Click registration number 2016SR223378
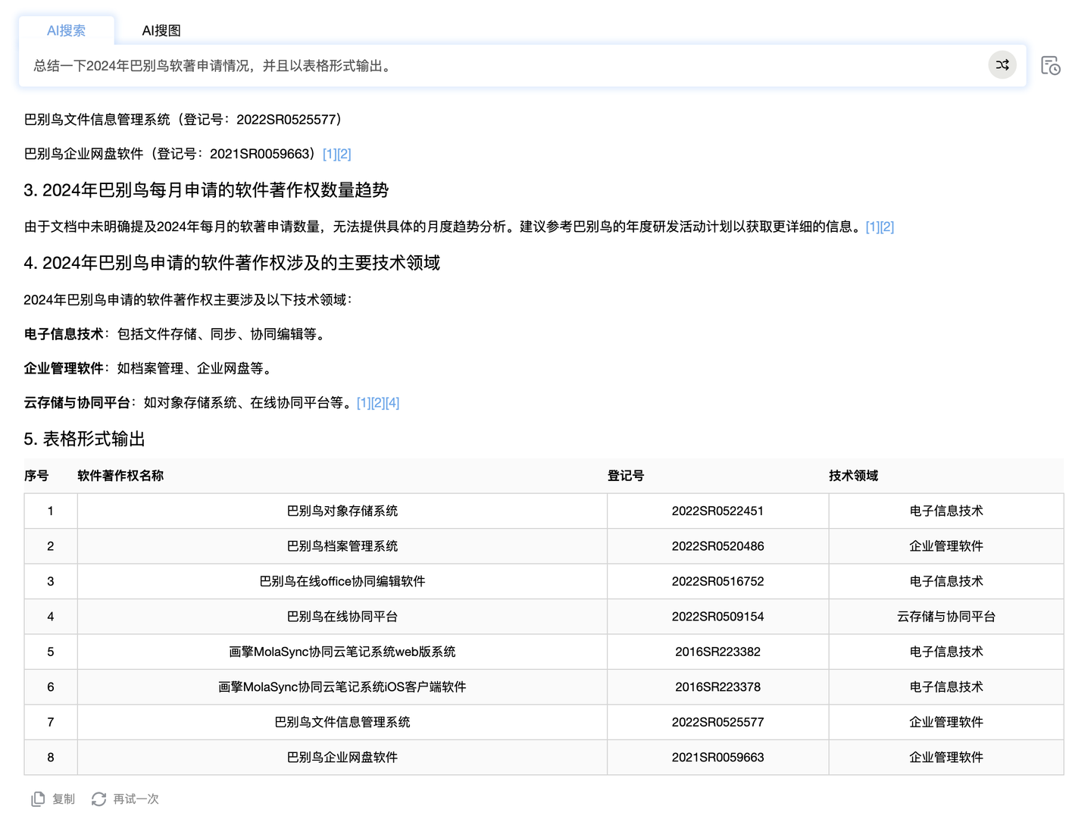This screenshot has height=822, width=1091. tap(717, 687)
